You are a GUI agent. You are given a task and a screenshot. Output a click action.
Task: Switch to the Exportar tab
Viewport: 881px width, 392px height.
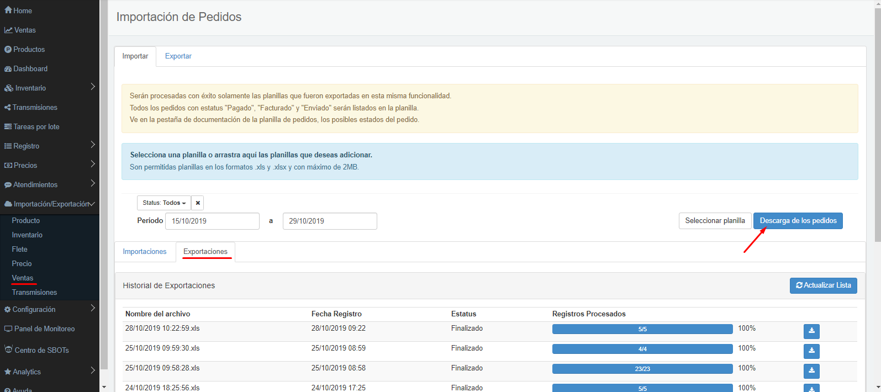coord(178,56)
